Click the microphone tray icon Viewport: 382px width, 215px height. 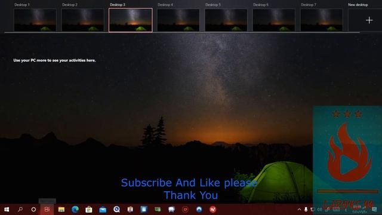(x=306, y=210)
